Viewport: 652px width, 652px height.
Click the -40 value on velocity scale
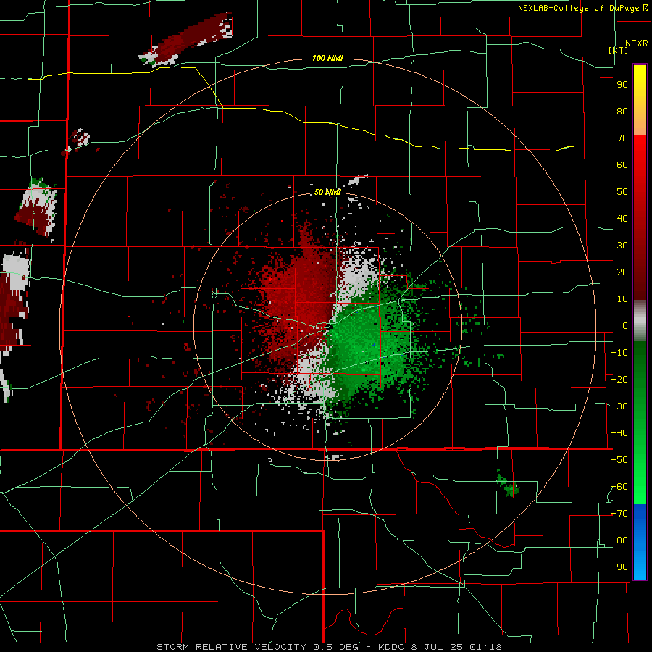click(619, 433)
